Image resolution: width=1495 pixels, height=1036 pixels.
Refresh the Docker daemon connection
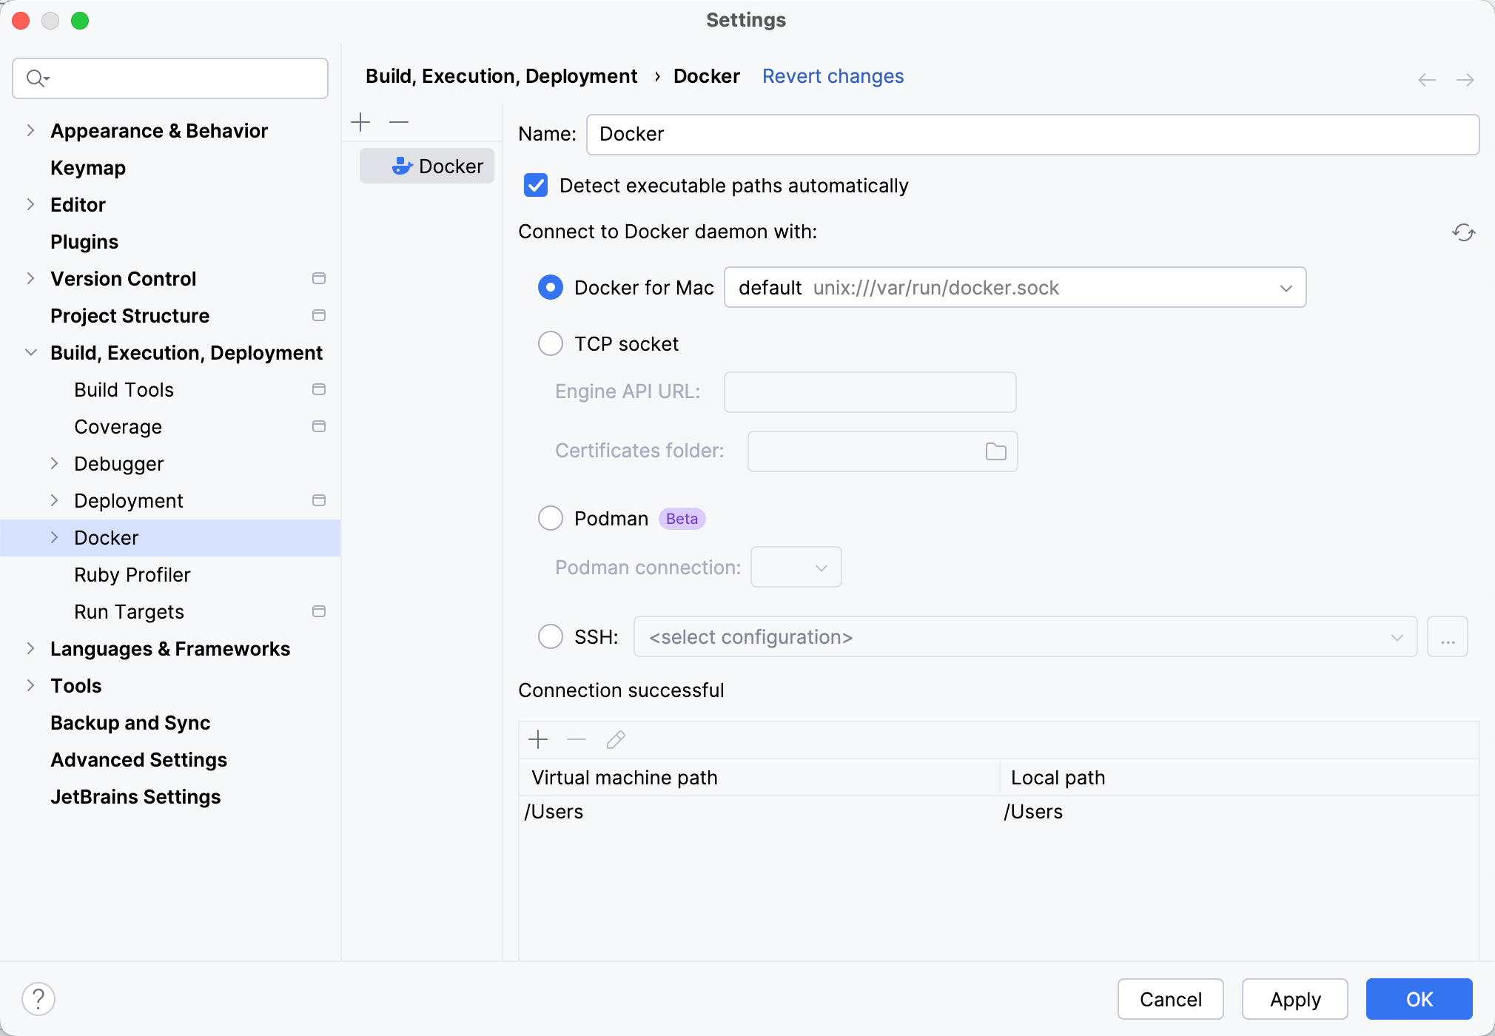coord(1464,233)
